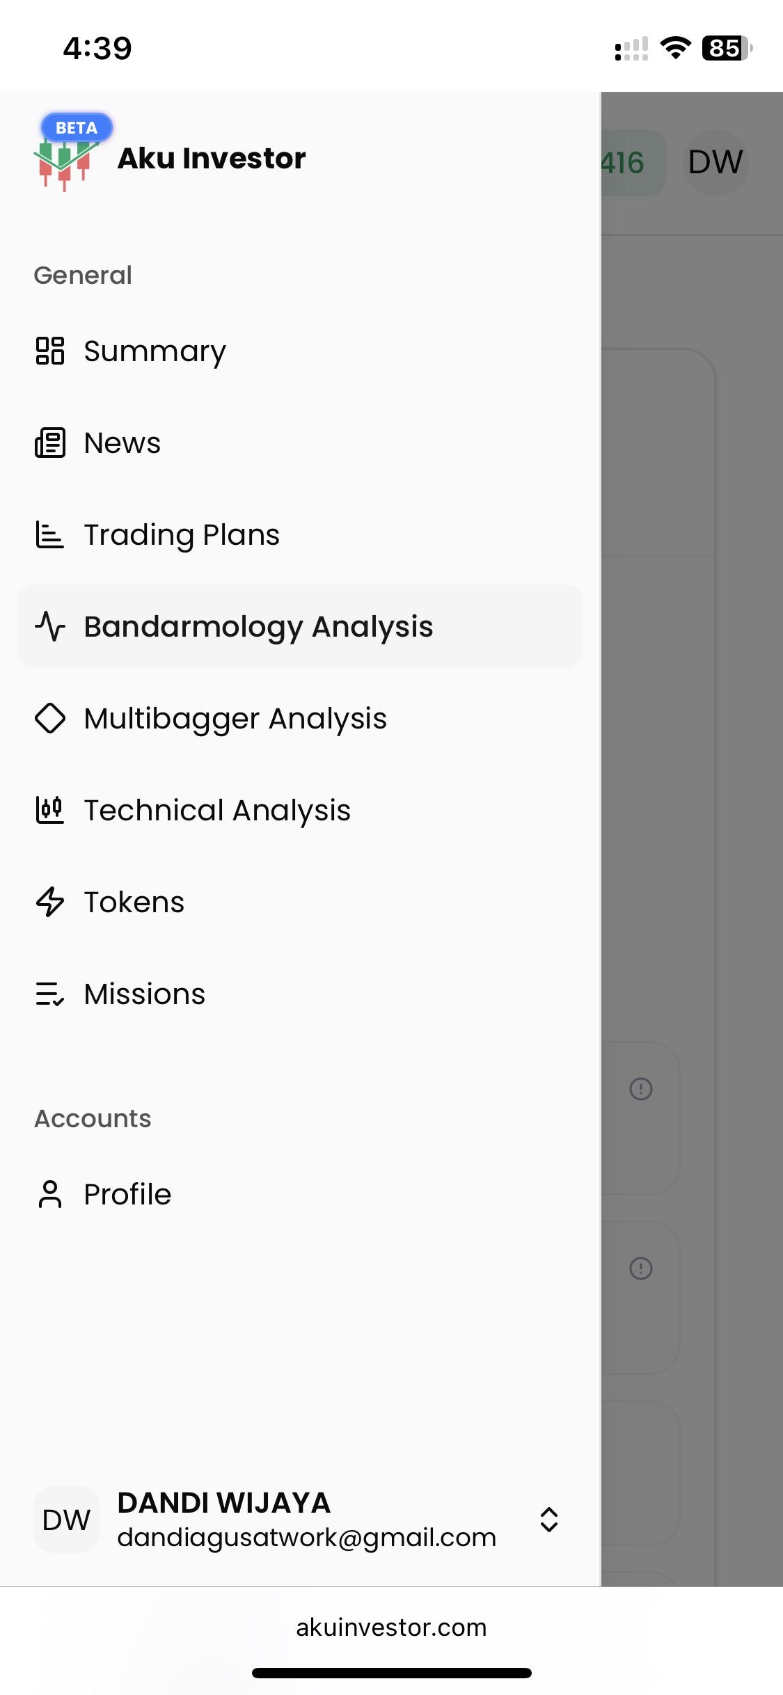Open the Multibagger Analysis menu item

click(x=235, y=718)
